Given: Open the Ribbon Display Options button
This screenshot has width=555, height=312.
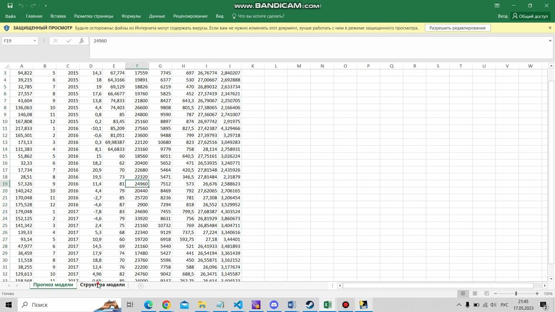Looking at the screenshot, I should [x=497, y=6].
